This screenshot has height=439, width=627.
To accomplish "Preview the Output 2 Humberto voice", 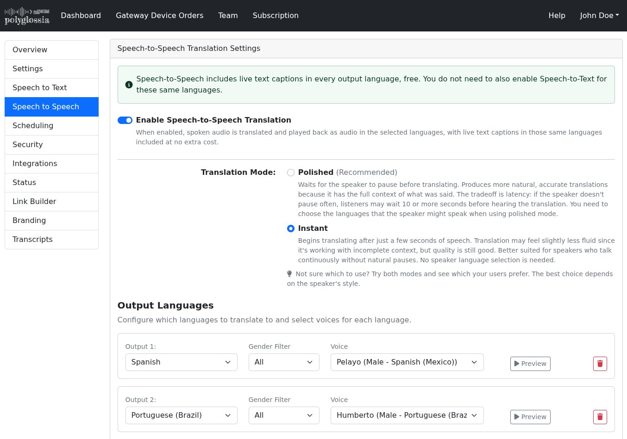I will click(530, 417).
